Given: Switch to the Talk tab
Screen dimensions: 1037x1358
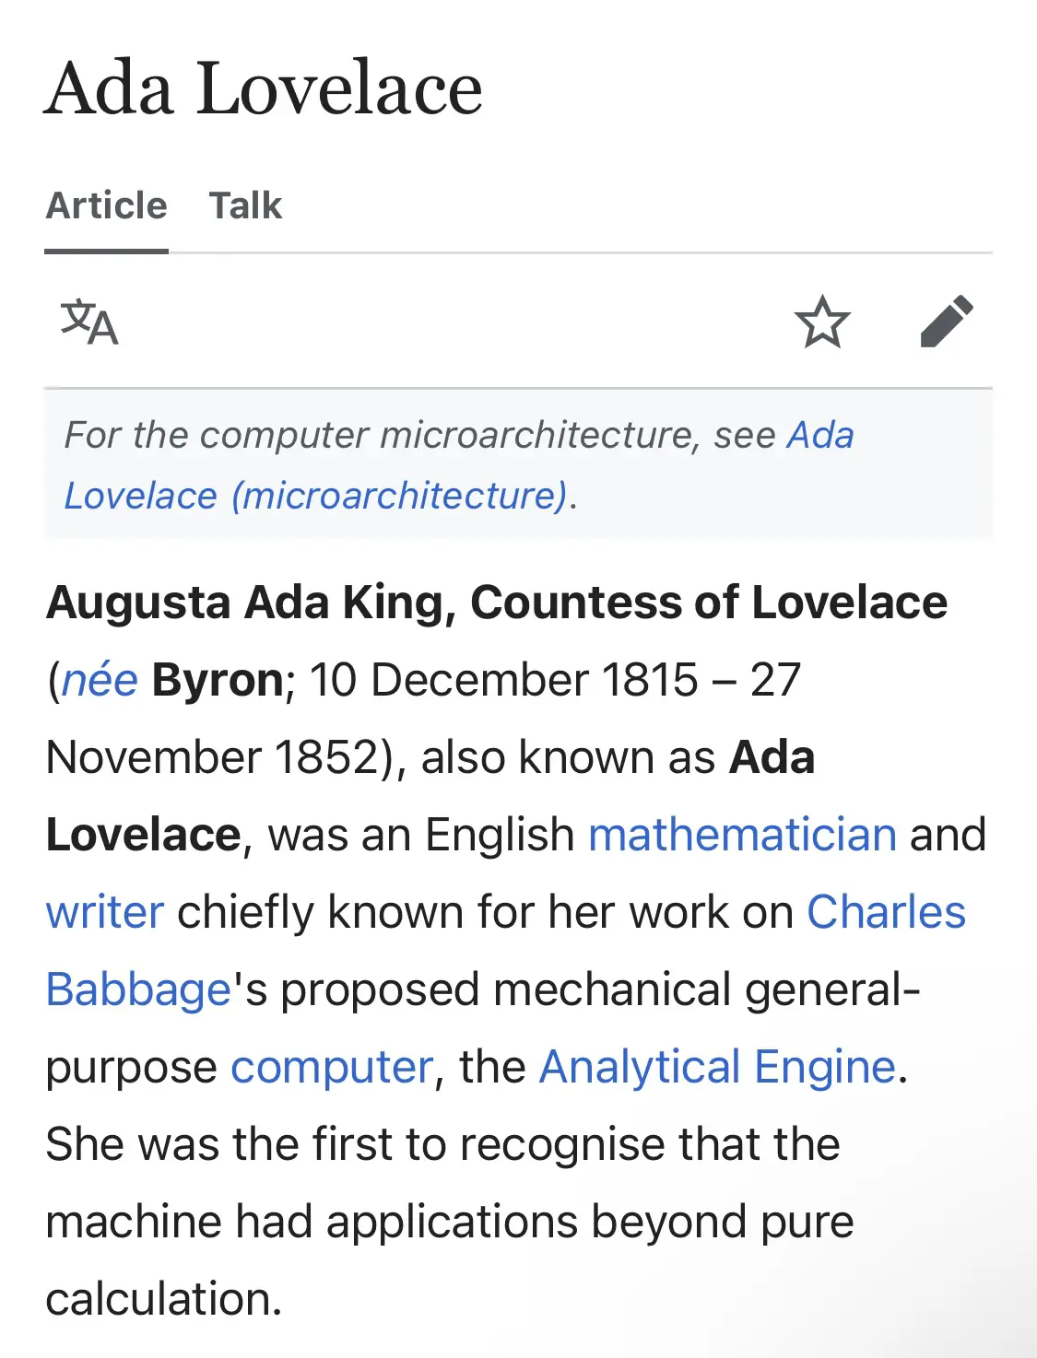Looking at the screenshot, I should point(245,205).
